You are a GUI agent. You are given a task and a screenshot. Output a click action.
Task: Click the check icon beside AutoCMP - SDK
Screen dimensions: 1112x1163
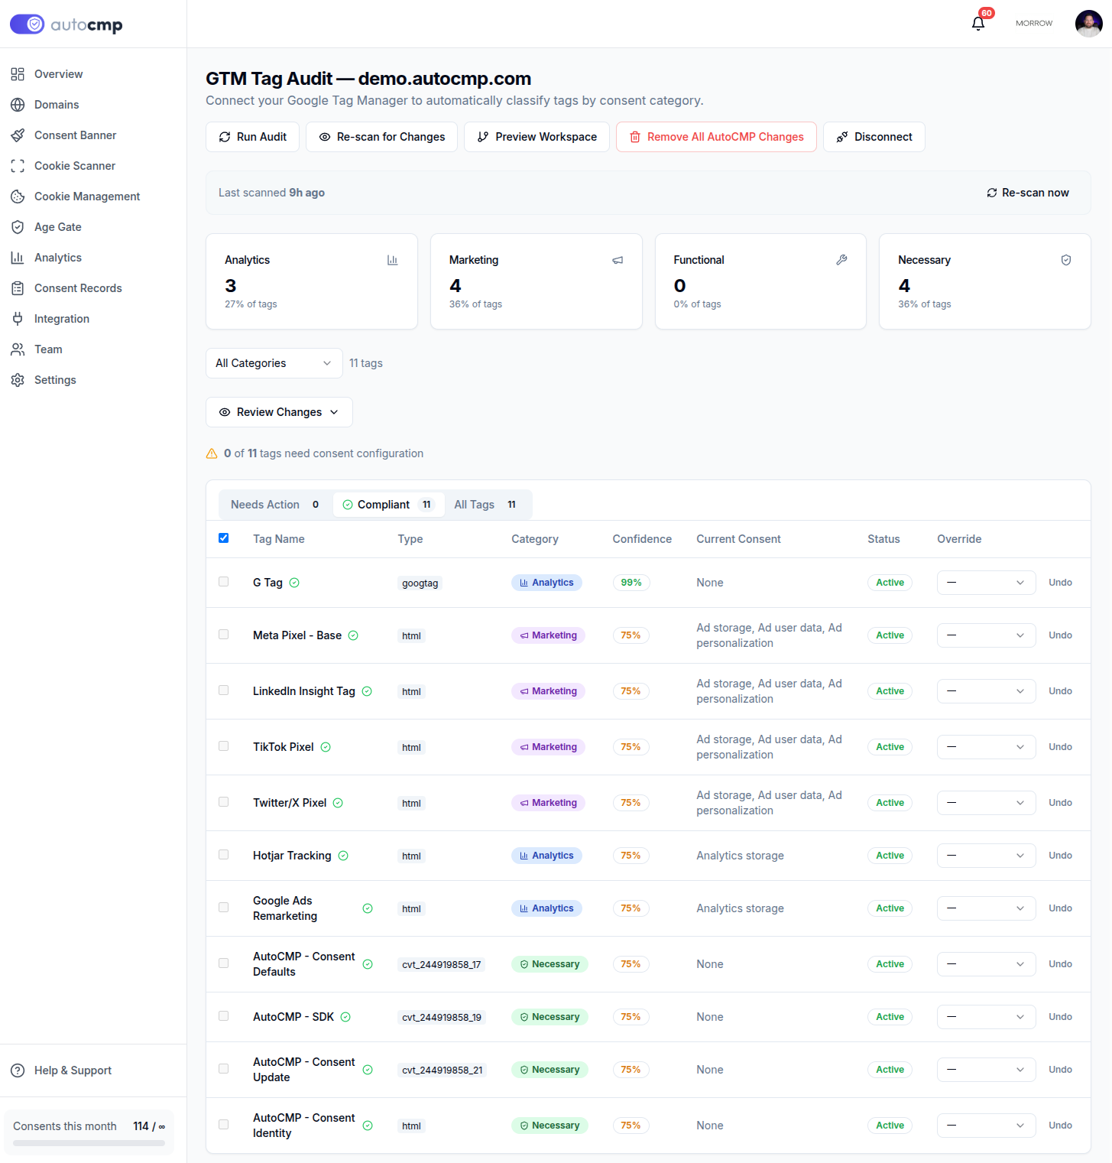coord(345,1017)
